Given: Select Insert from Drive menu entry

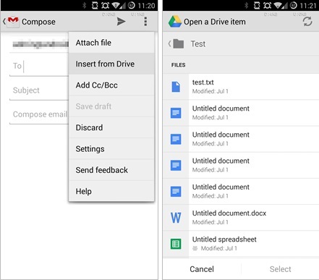Looking at the screenshot, I should click(111, 64).
